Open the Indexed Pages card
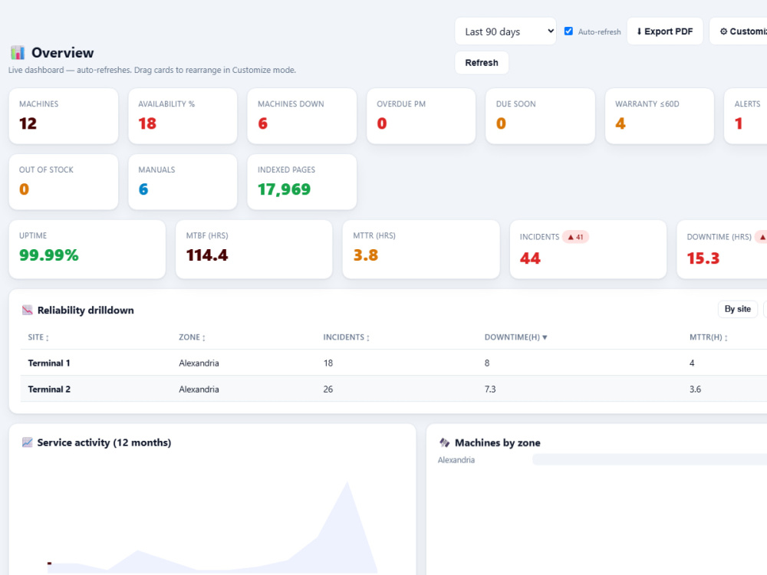Screen dimensions: 767x575 (x=301, y=182)
